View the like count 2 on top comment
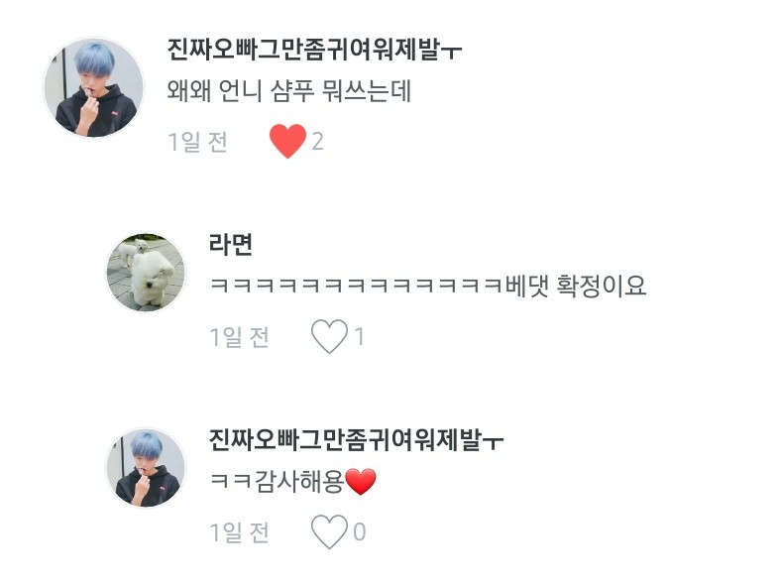 click(x=317, y=142)
